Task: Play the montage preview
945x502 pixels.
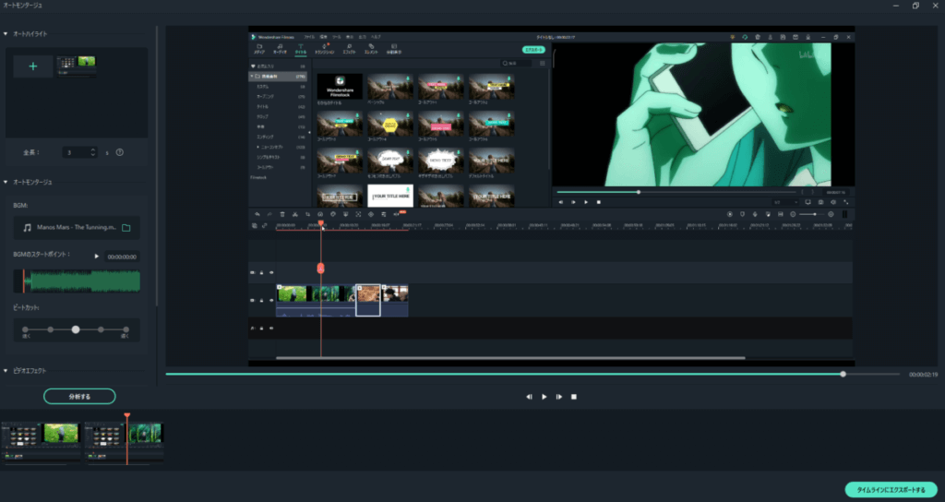Action: pyautogui.click(x=544, y=397)
